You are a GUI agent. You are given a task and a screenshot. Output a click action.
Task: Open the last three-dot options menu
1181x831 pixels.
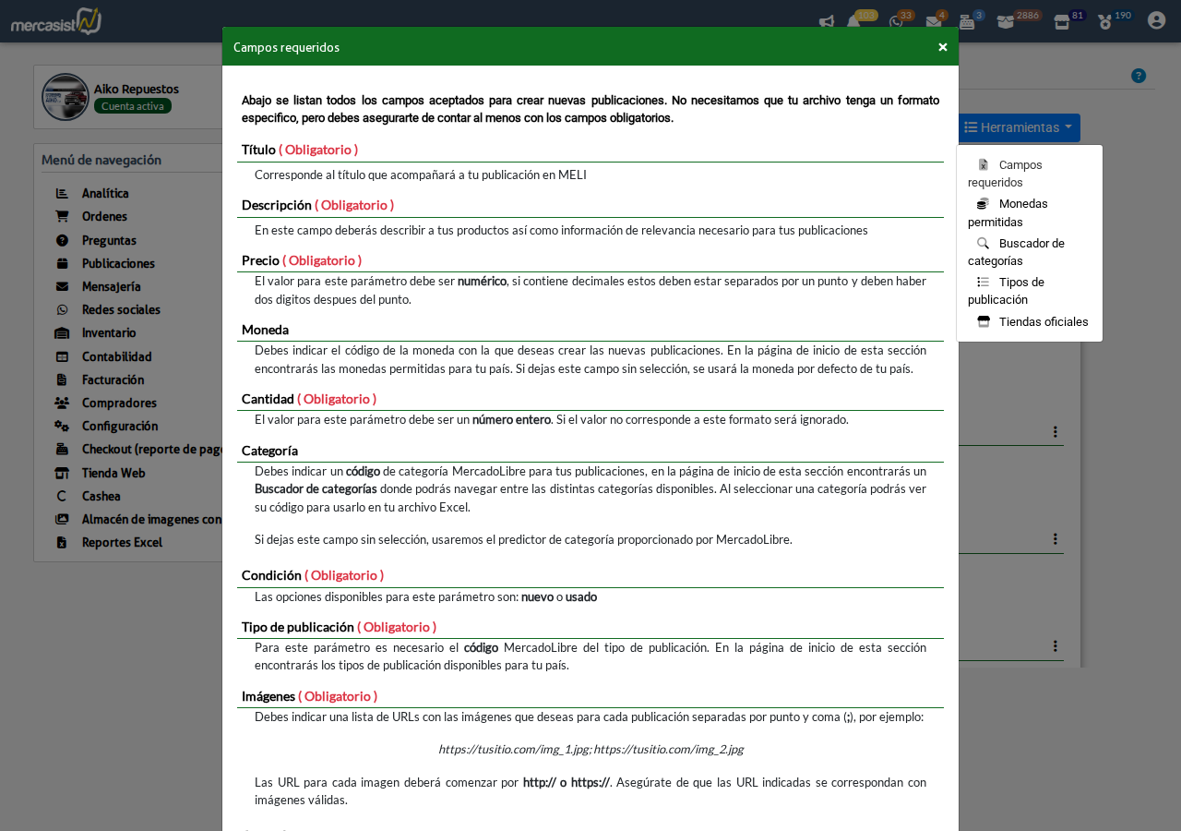pyautogui.click(x=1055, y=646)
